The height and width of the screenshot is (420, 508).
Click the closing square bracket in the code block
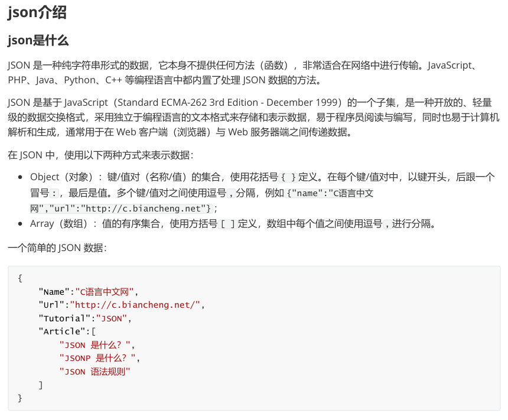click(x=41, y=385)
